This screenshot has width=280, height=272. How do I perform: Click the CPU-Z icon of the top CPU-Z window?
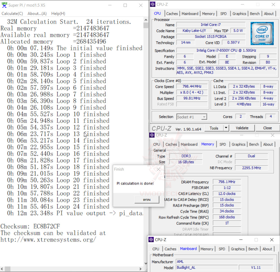[x=152, y=4]
